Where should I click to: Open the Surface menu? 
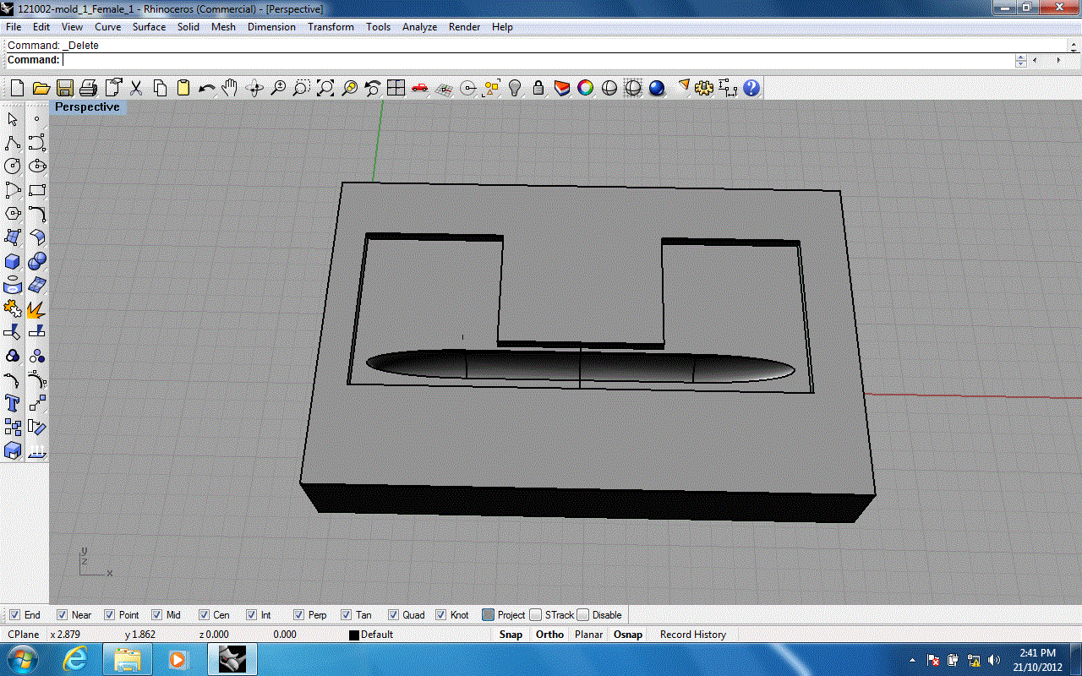(149, 27)
